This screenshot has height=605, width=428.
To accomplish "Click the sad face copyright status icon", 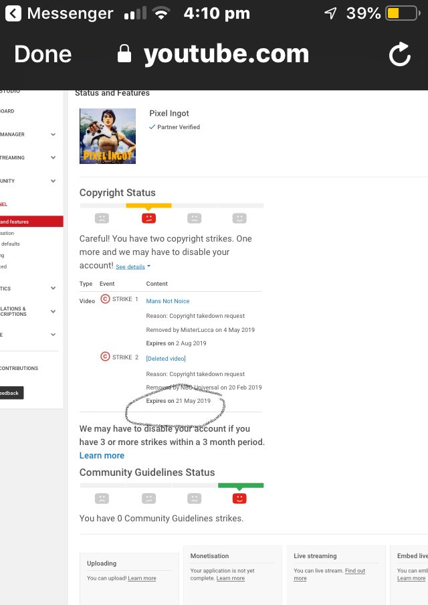I will [x=102, y=218].
